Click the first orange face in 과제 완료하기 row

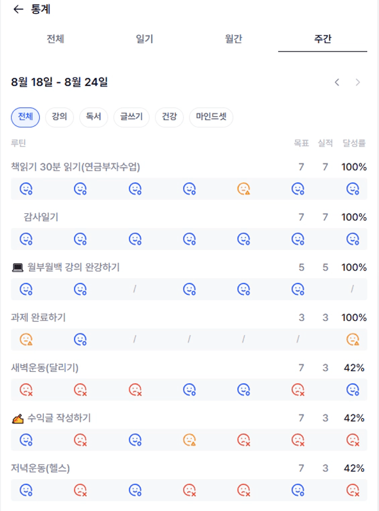tap(26, 339)
